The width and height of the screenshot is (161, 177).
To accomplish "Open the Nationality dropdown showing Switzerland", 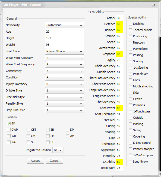I will 65,25.
